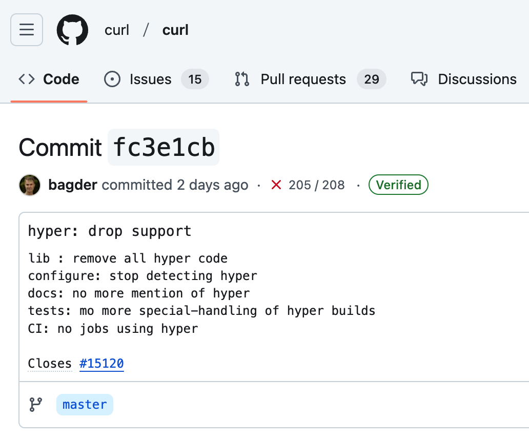The height and width of the screenshot is (439, 529).
Task: Click the GitHub Octocat logo
Action: 73,30
